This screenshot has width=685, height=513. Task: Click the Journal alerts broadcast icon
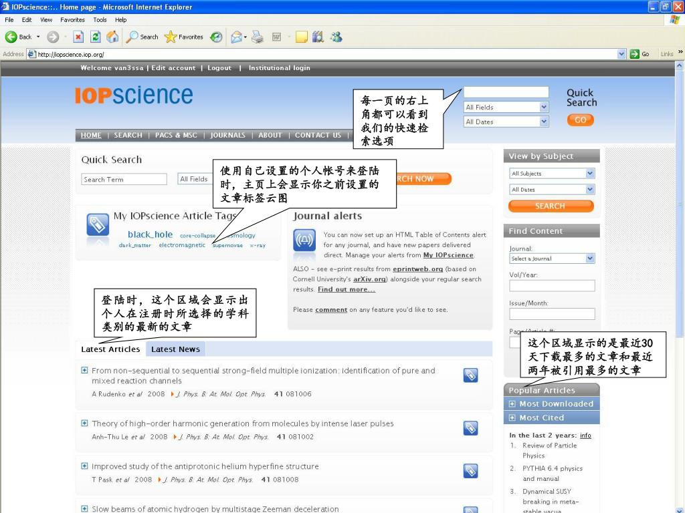[x=304, y=240]
